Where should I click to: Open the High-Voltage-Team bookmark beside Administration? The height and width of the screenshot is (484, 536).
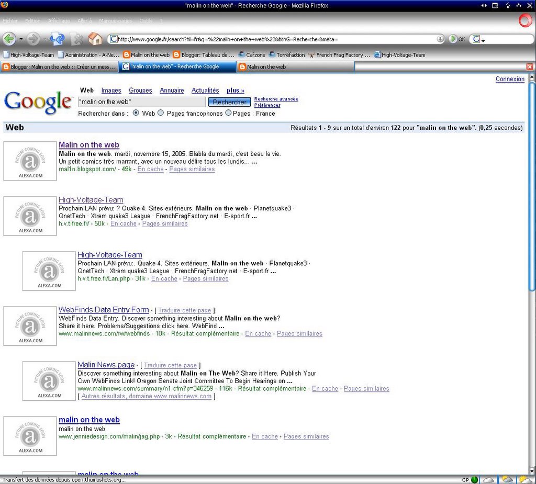click(x=28, y=55)
